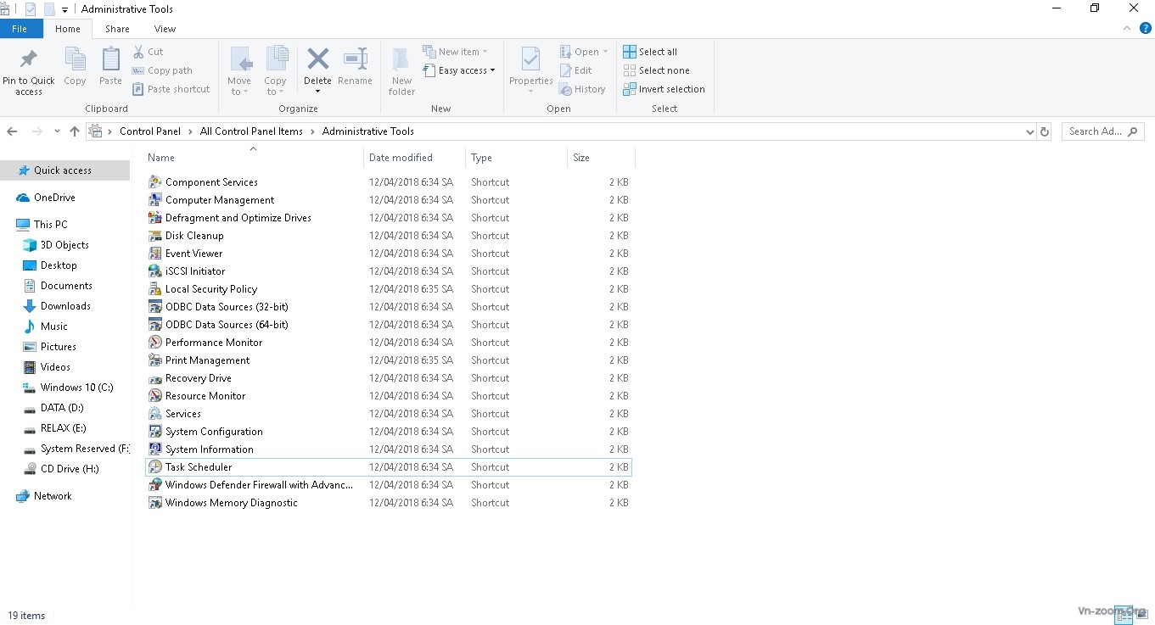Click Select all
1155x625 pixels.
tap(650, 52)
